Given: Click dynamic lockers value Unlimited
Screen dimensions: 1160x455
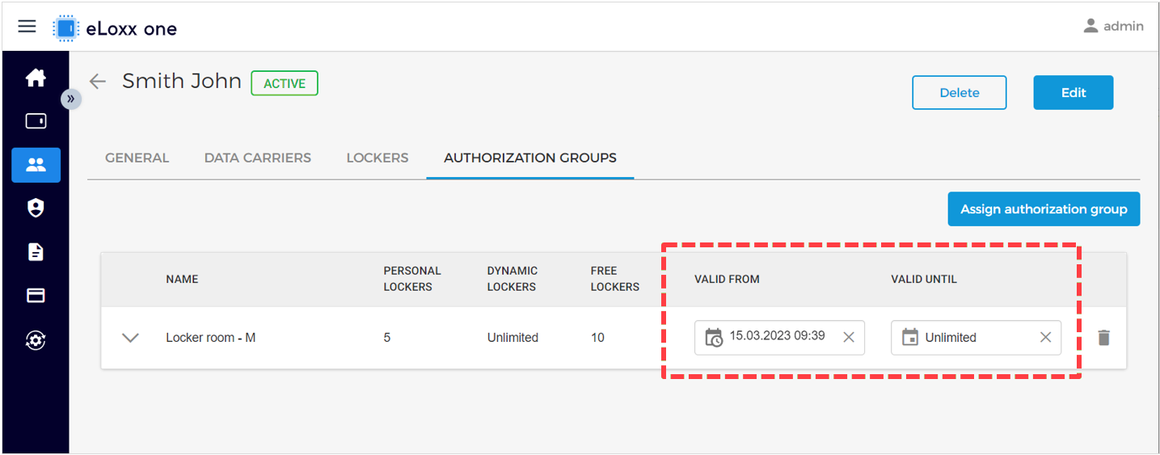Looking at the screenshot, I should click(x=513, y=338).
